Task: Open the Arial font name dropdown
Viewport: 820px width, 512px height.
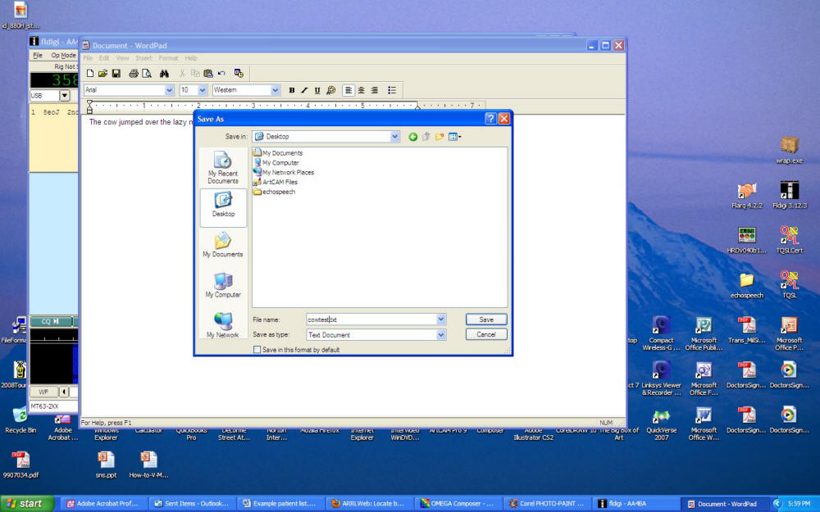Action: pos(170,90)
